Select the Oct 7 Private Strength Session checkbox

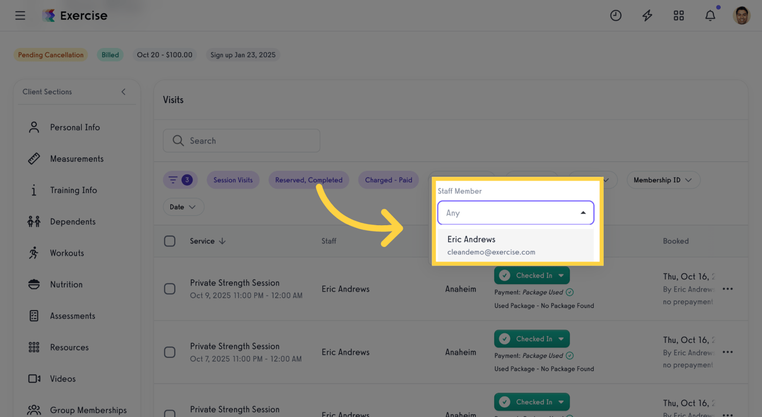(170, 352)
